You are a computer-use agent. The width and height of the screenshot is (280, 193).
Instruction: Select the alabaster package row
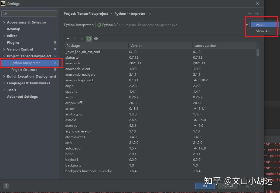point(160,57)
